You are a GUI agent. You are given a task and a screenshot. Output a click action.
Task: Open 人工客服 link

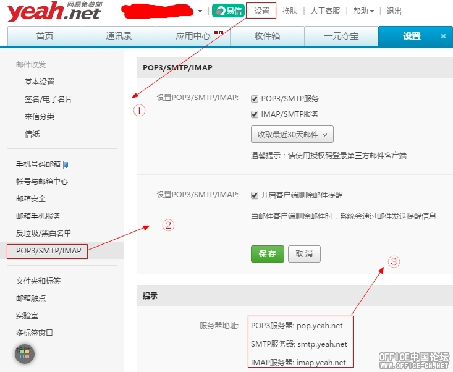pos(325,11)
